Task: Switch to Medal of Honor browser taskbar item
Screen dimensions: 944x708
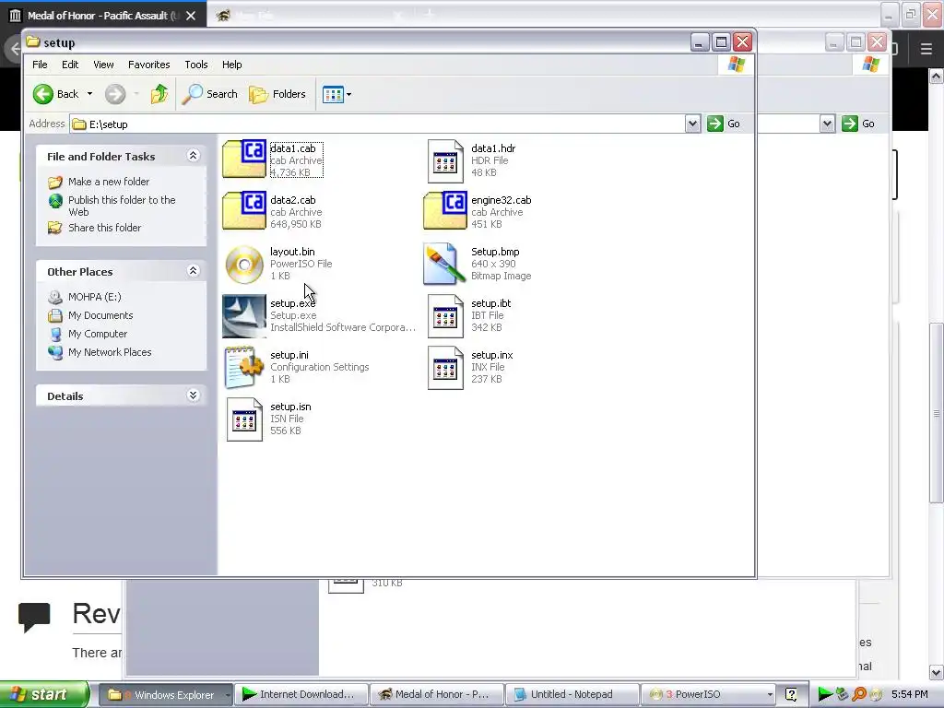Action: (x=436, y=695)
